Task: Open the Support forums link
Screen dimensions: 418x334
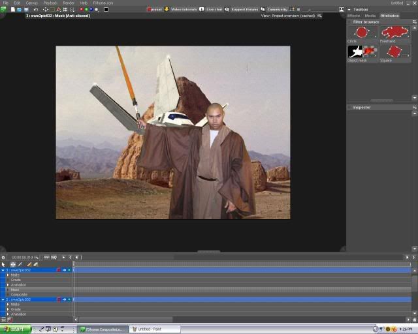Action: [245, 9]
